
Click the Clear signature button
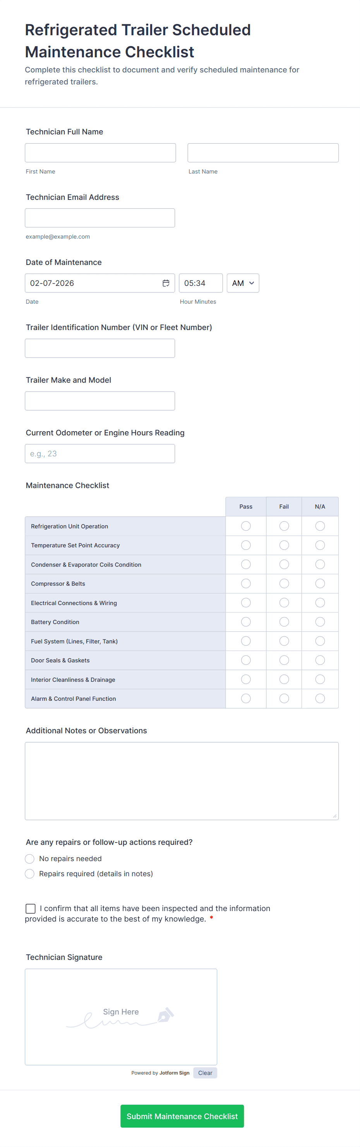pyautogui.click(x=205, y=1073)
